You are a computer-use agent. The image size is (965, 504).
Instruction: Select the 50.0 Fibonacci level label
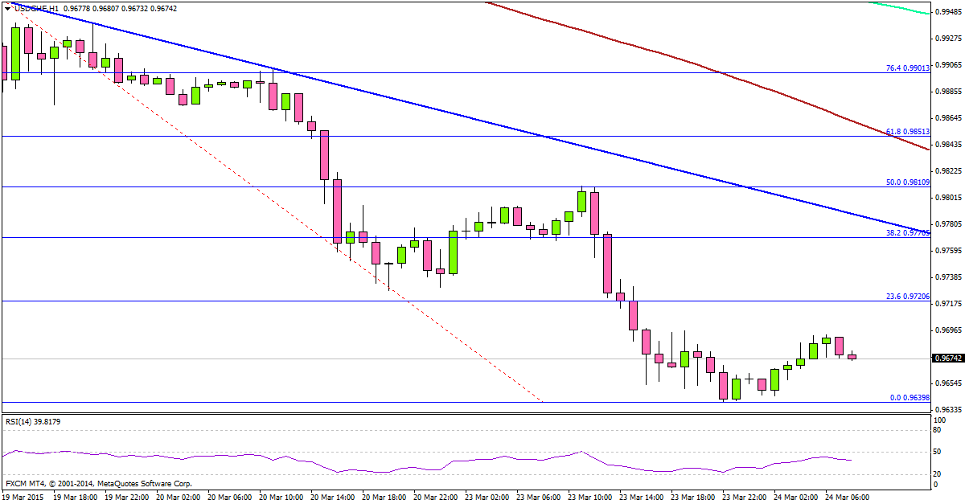tap(907, 182)
